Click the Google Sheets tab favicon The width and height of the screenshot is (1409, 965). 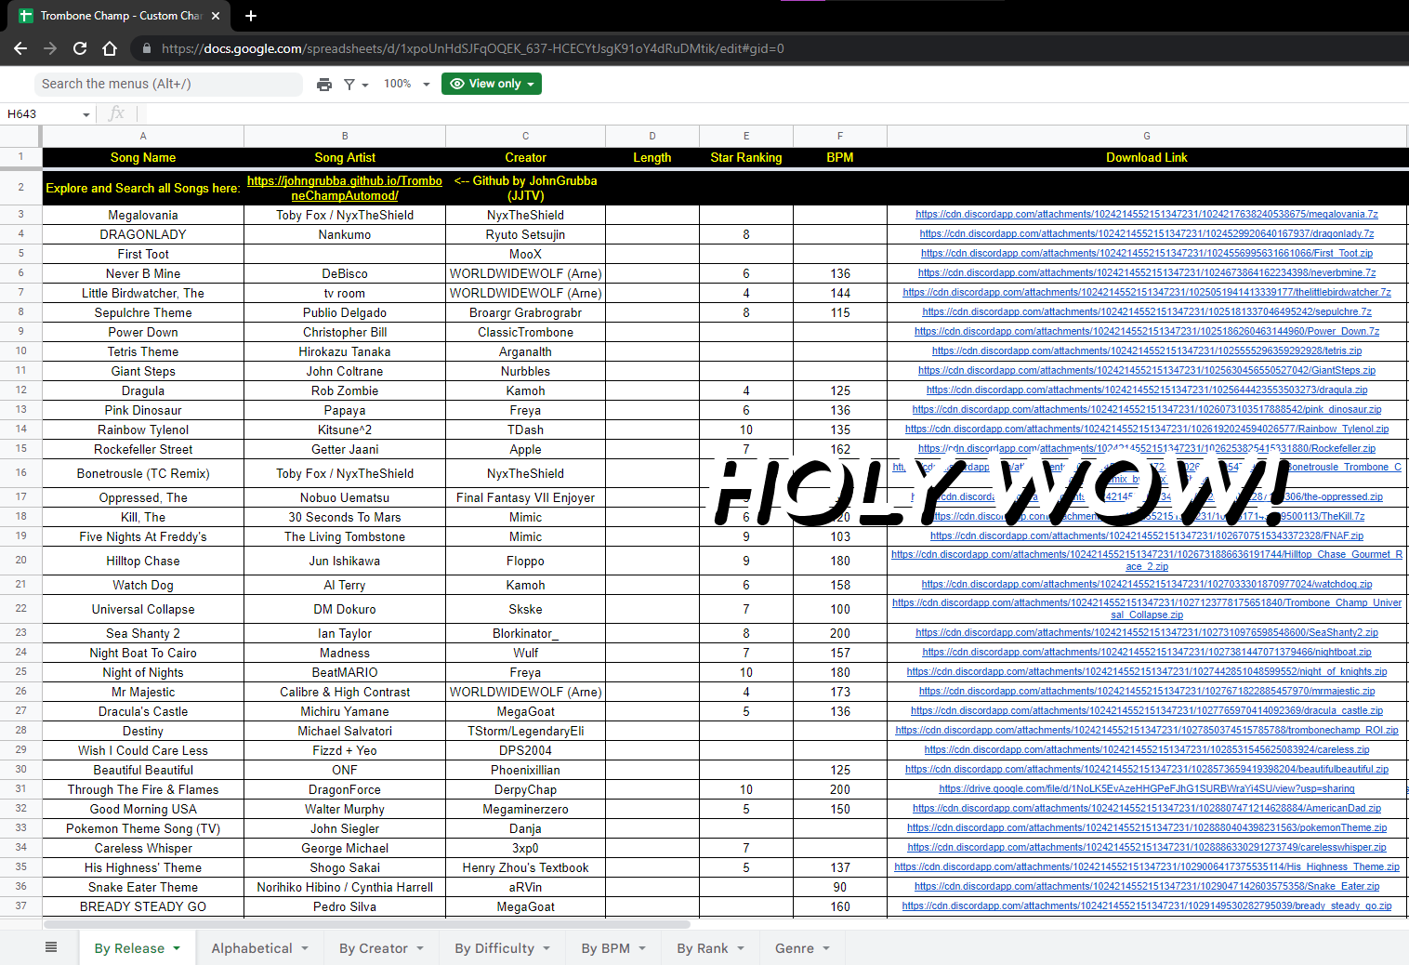[x=26, y=16]
